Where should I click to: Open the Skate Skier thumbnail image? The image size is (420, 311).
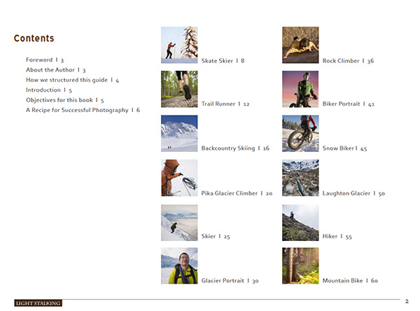(x=179, y=45)
